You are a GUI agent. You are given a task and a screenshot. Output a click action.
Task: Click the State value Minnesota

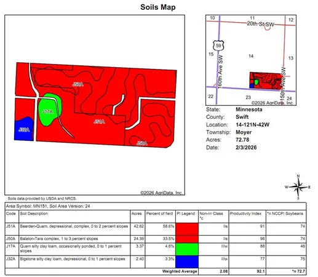pyautogui.click(x=249, y=110)
